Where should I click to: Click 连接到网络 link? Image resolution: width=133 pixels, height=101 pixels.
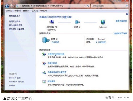click(x=52, y=63)
